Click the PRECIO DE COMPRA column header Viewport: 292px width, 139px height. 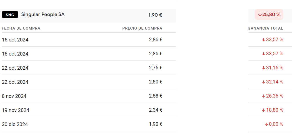coord(142,28)
